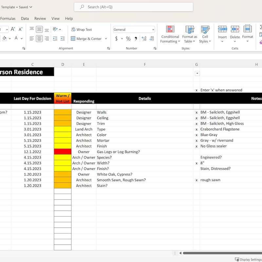Image resolution: width=262 pixels, height=262 pixels.
Task: Select the Merge & Center icon
Action: coord(73,38)
